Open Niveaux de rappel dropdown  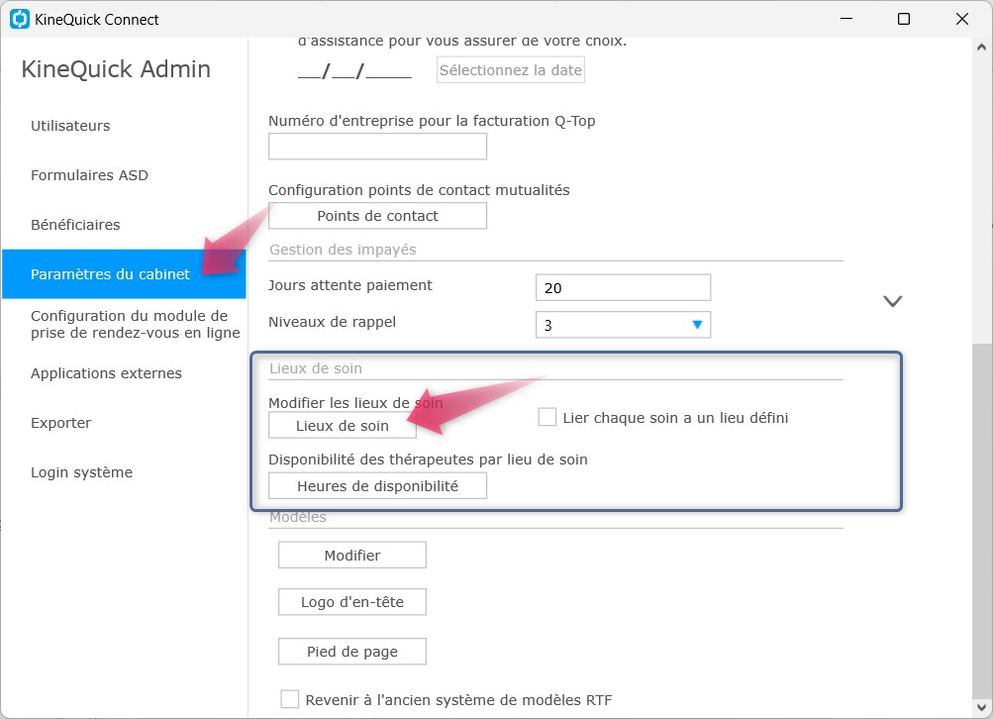coord(623,324)
